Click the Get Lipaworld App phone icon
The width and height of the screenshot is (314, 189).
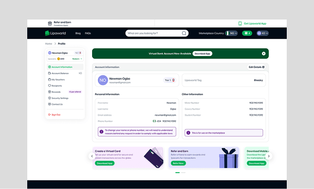click(240, 23)
